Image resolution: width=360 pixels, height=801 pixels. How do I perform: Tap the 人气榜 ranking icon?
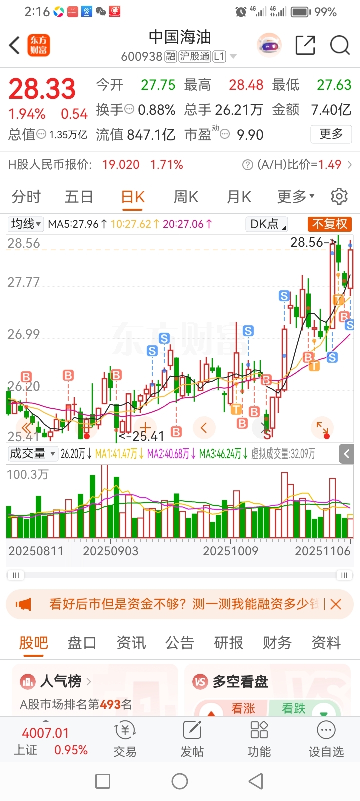coord(28,682)
